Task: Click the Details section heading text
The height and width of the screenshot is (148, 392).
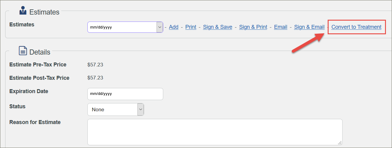Action: click(40, 52)
